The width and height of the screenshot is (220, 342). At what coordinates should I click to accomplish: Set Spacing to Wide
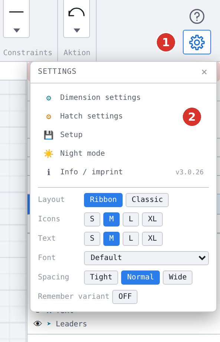[x=178, y=278]
